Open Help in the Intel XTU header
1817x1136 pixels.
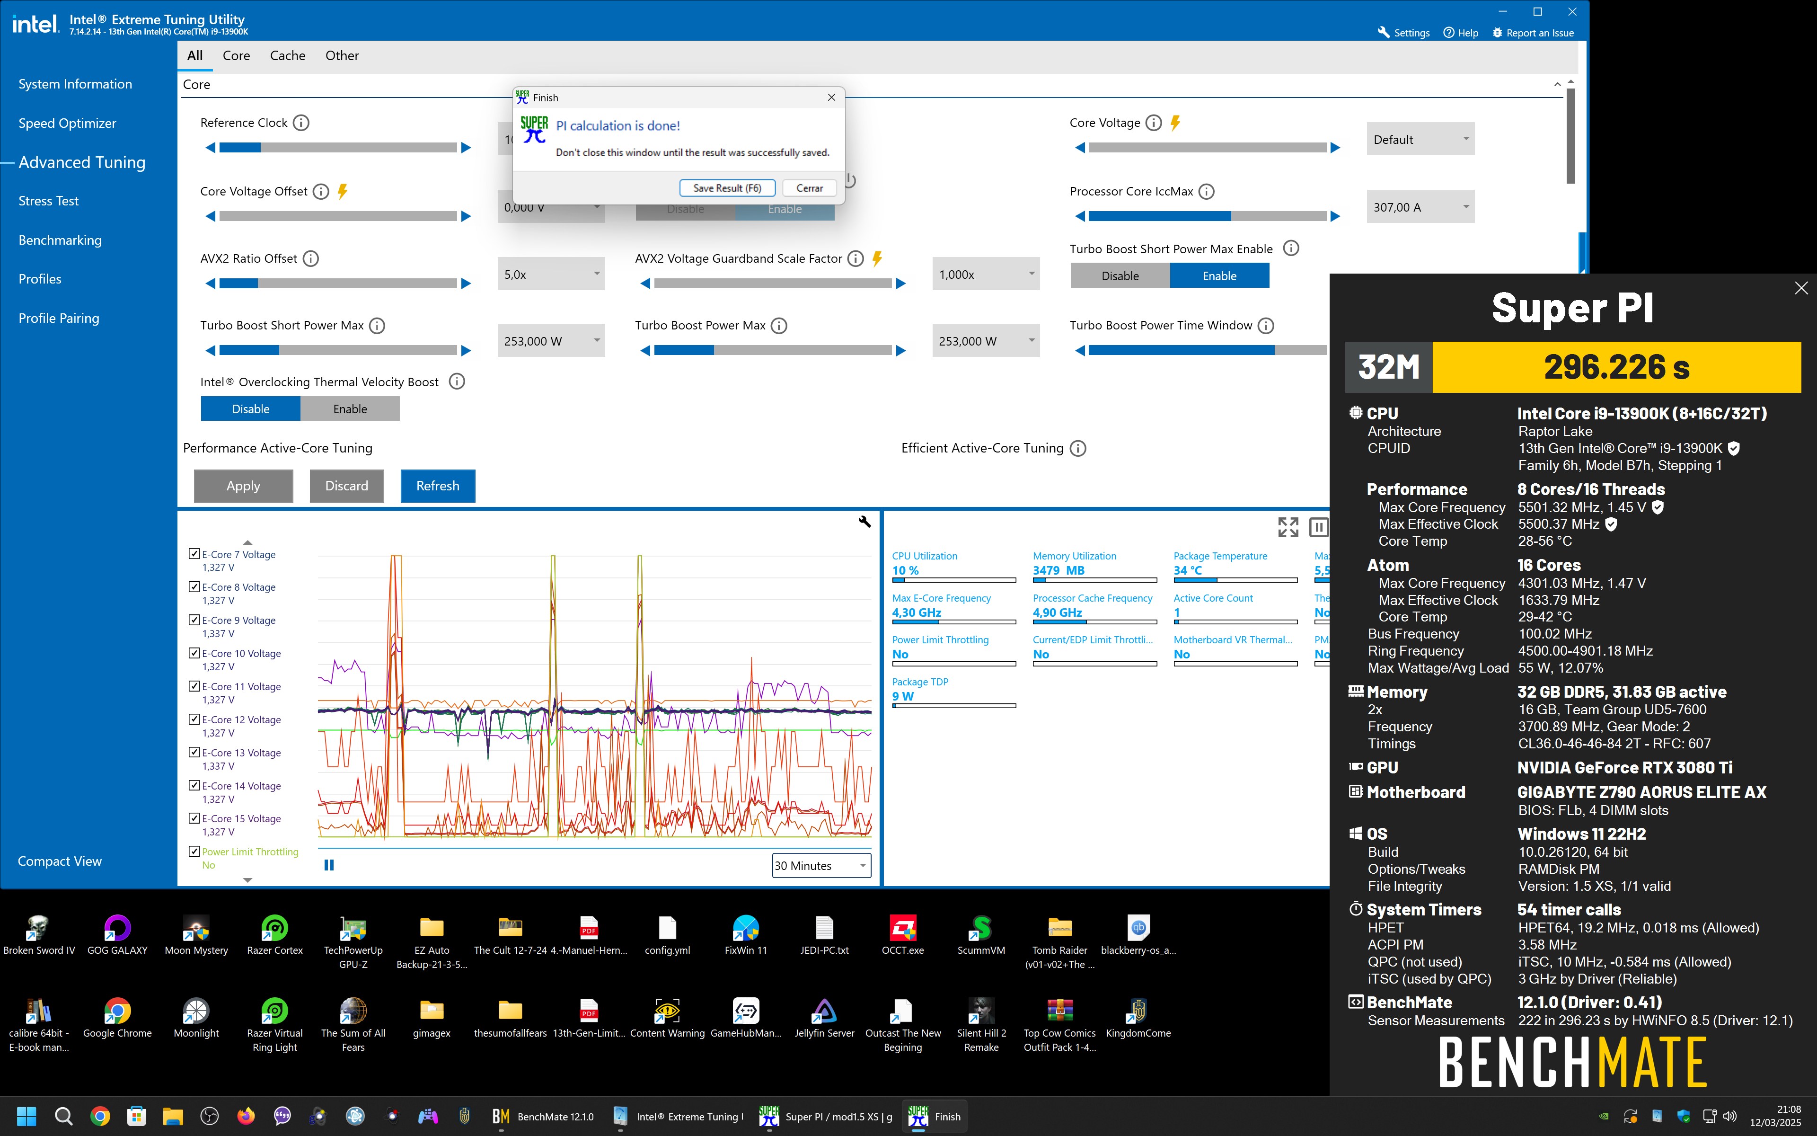pyautogui.click(x=1460, y=32)
